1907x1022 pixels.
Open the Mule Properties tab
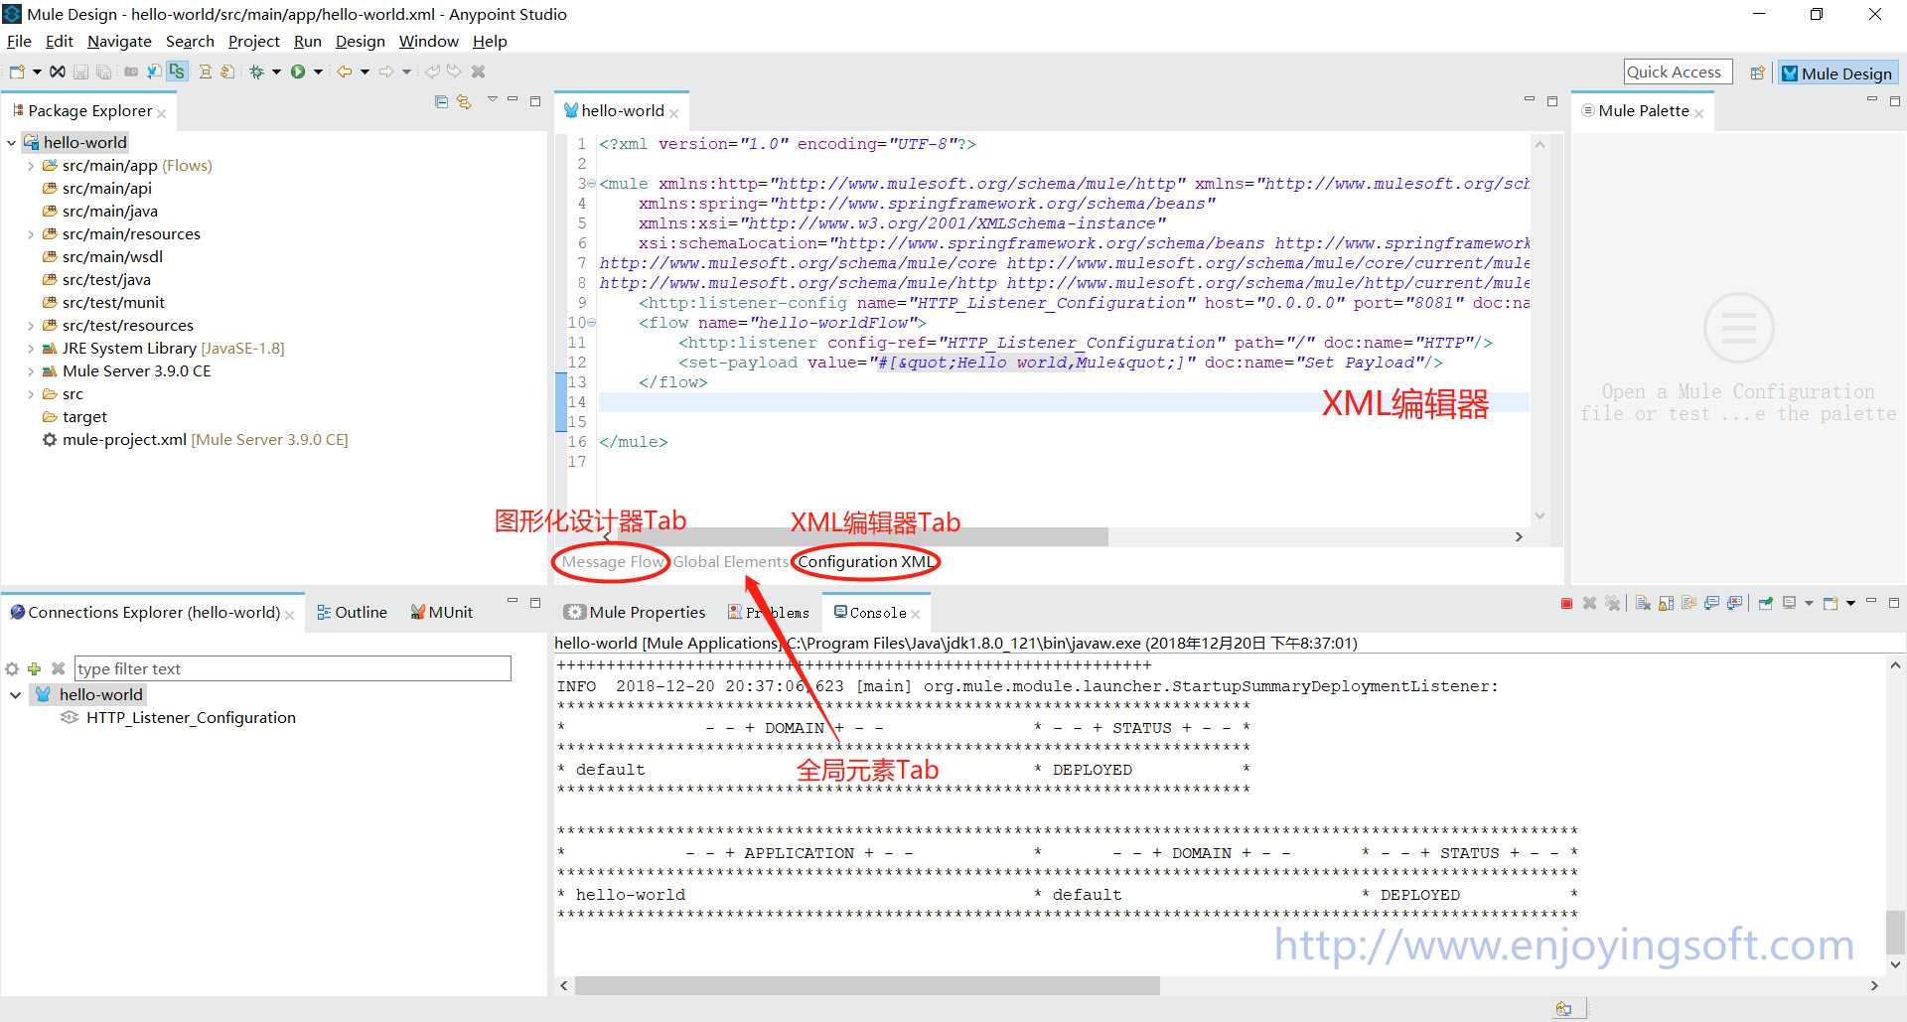(x=635, y=612)
